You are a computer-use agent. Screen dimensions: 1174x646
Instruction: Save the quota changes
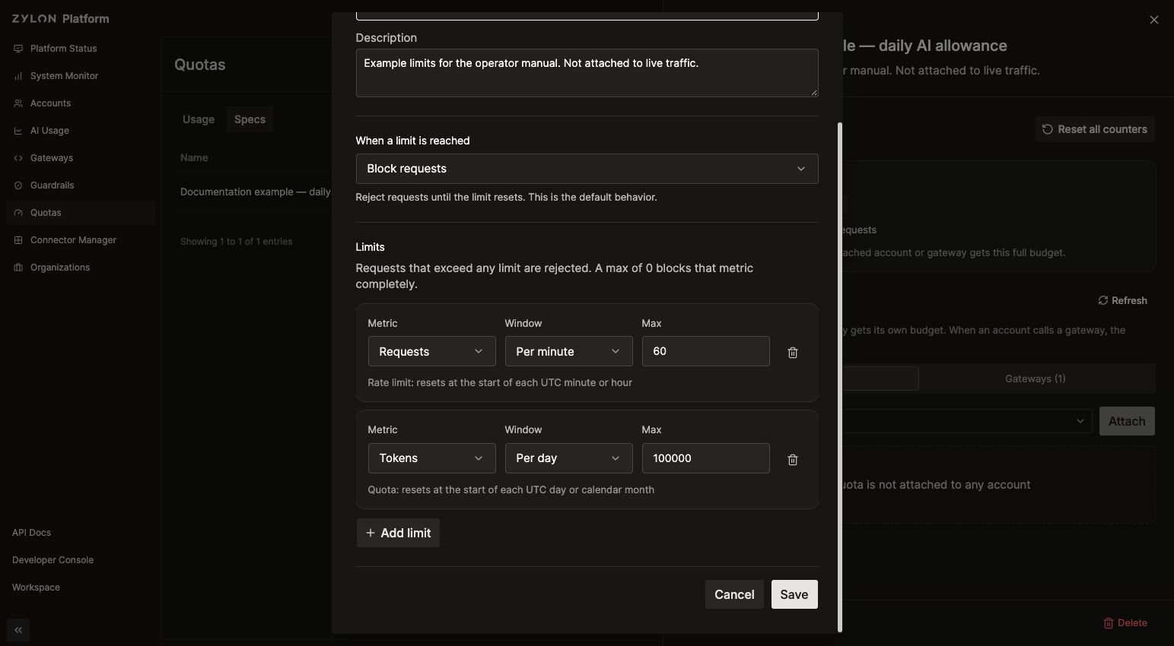[x=794, y=594]
